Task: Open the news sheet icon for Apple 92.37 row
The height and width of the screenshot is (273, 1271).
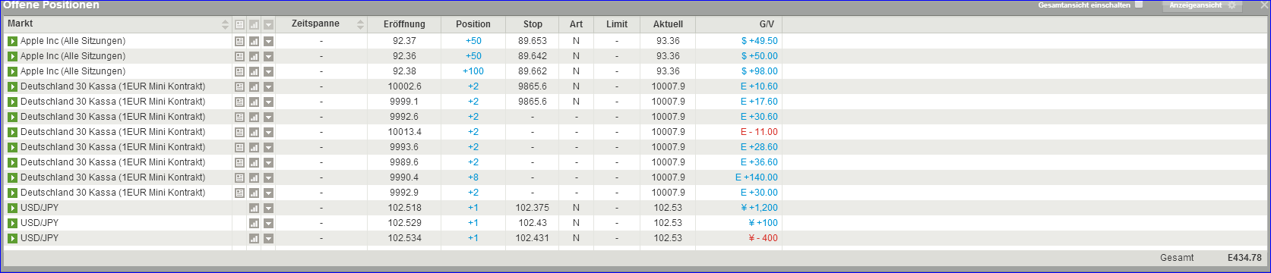Action: point(239,41)
